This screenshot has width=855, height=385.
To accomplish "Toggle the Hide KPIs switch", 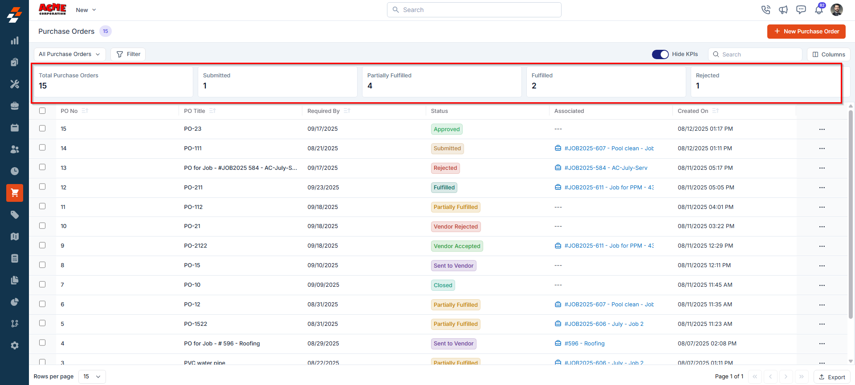I will tap(660, 54).
